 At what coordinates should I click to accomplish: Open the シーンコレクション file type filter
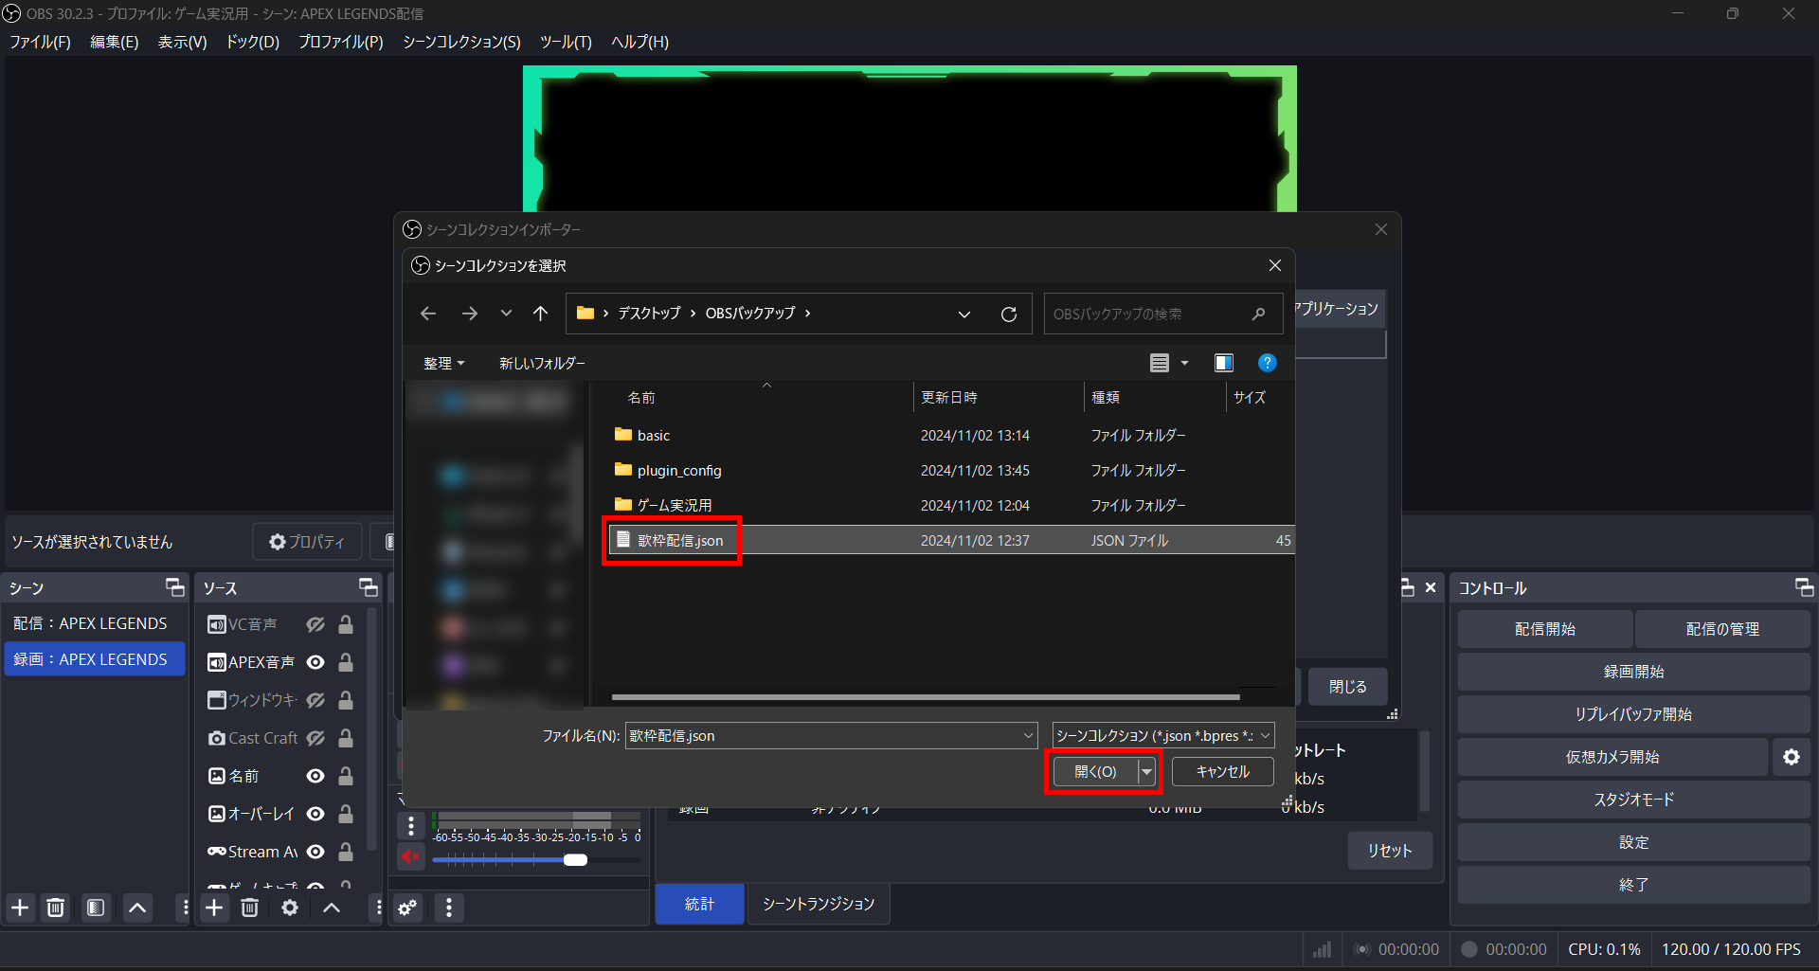tap(1163, 735)
